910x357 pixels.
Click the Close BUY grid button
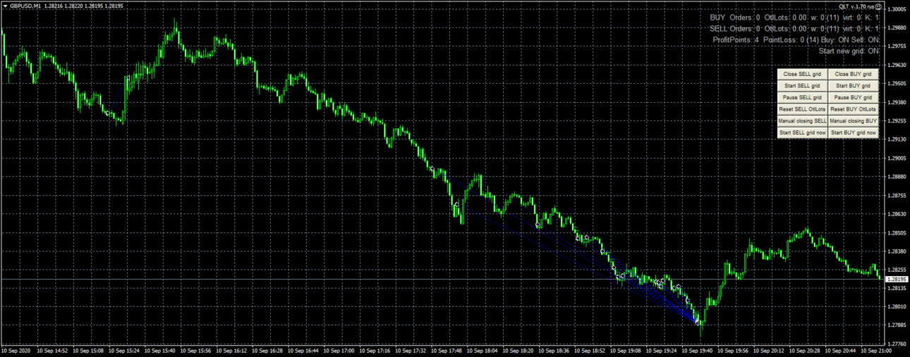pos(853,74)
